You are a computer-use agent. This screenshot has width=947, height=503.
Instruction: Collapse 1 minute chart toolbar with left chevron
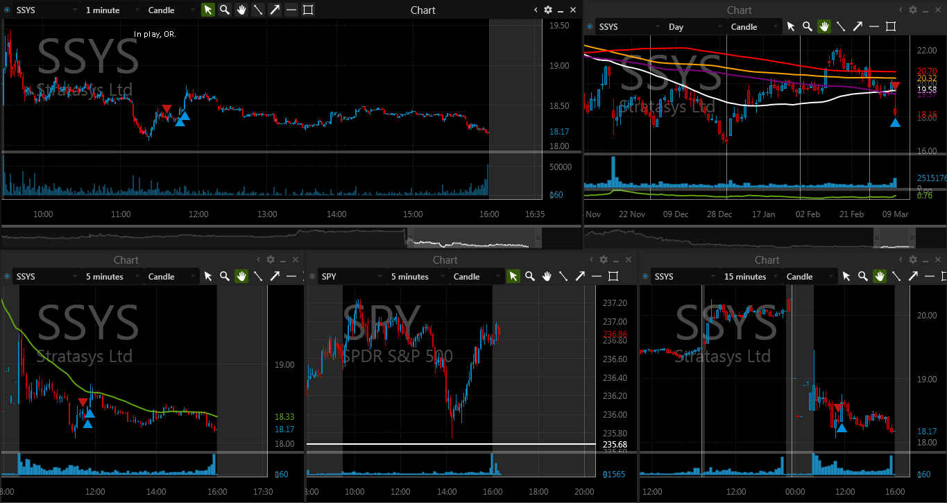pos(536,10)
